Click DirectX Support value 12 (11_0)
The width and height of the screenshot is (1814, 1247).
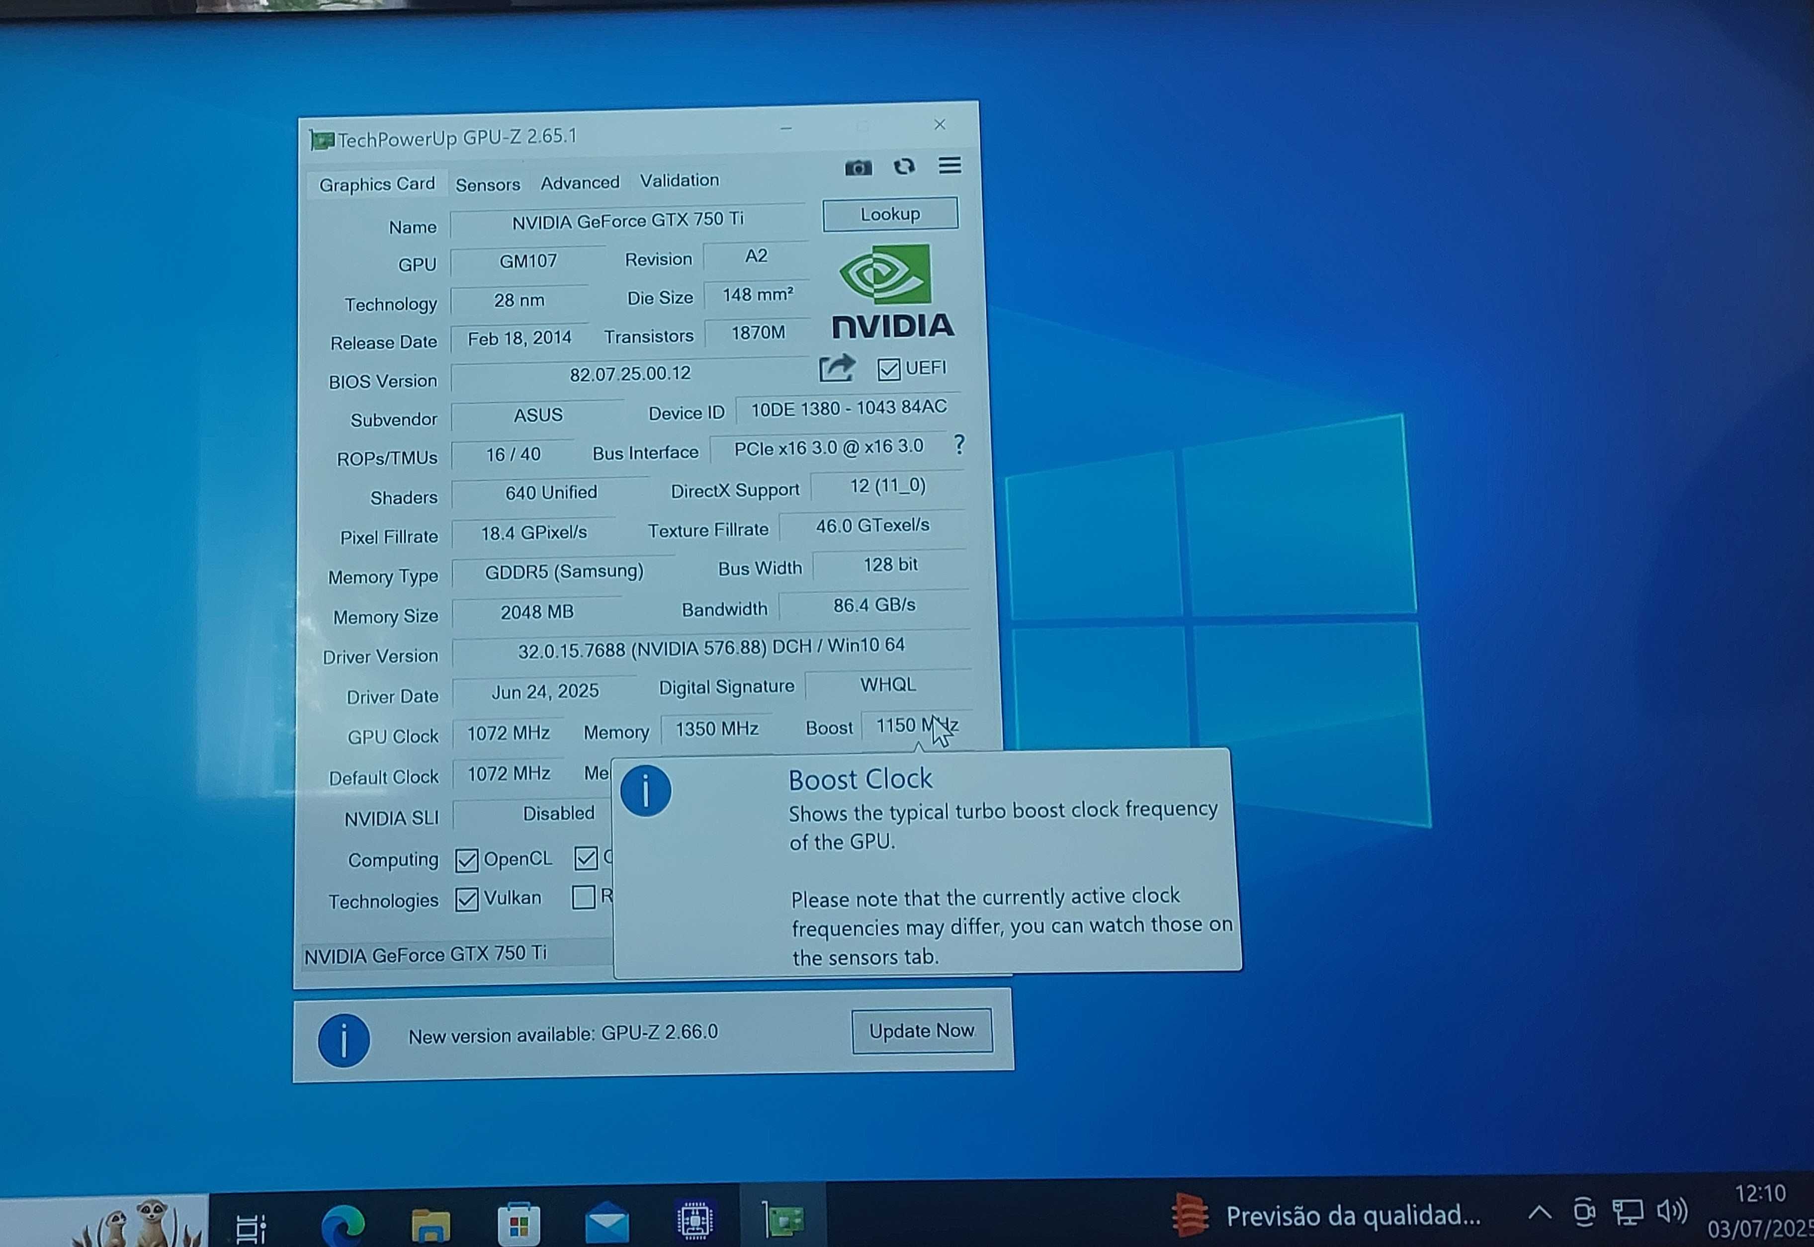[x=888, y=486]
